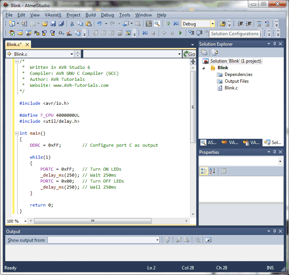Open Blink.c in Solution Explorer

[x=231, y=88]
